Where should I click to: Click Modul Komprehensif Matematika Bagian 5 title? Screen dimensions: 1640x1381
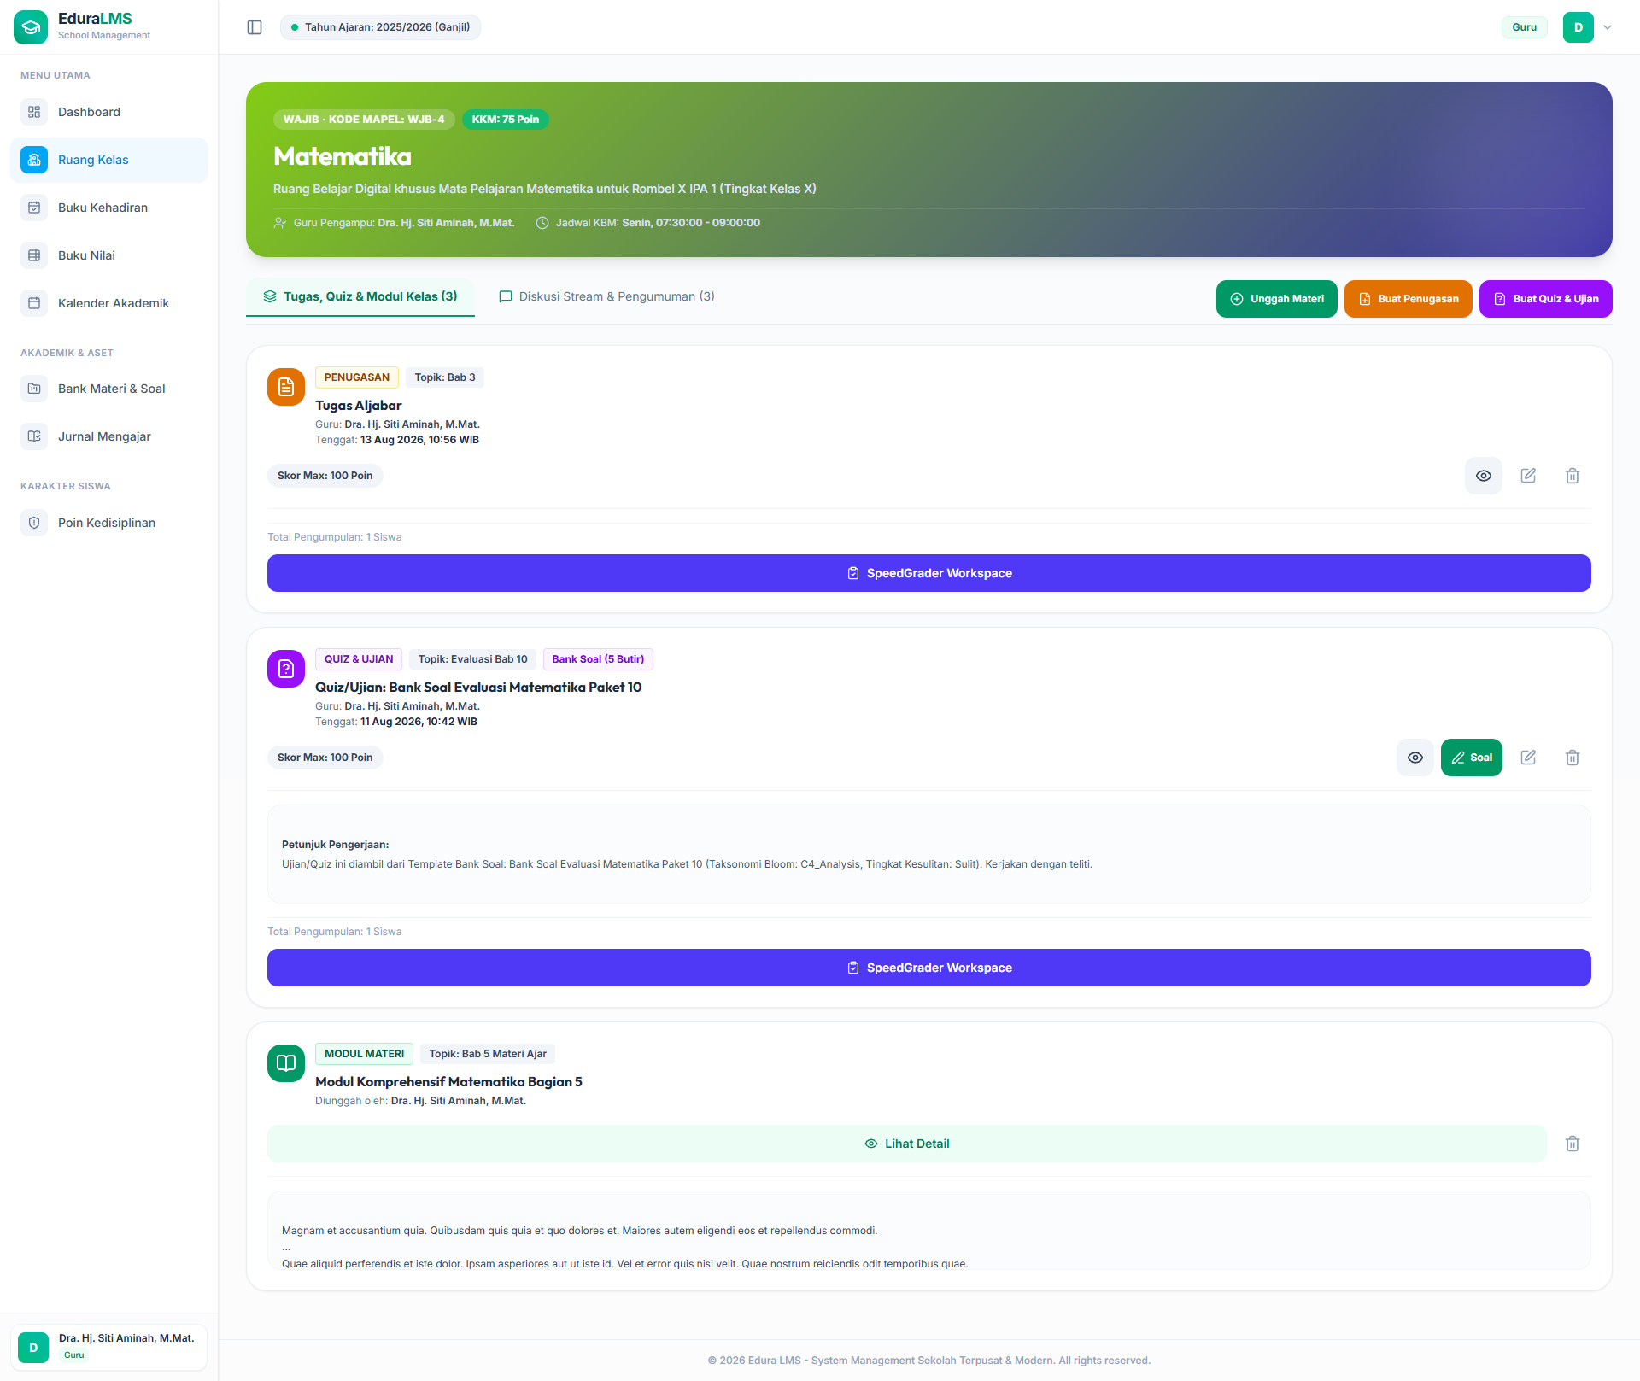(x=448, y=1082)
